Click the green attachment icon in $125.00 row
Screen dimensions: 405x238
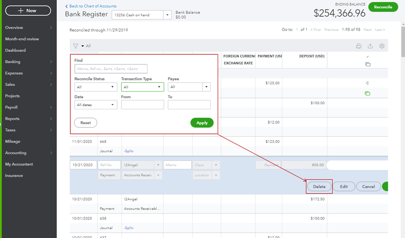[x=367, y=93]
